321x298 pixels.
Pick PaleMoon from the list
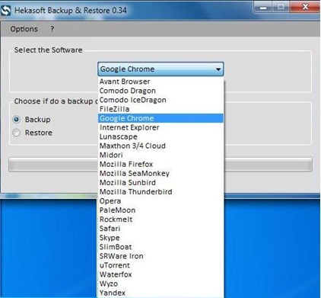click(x=160, y=210)
